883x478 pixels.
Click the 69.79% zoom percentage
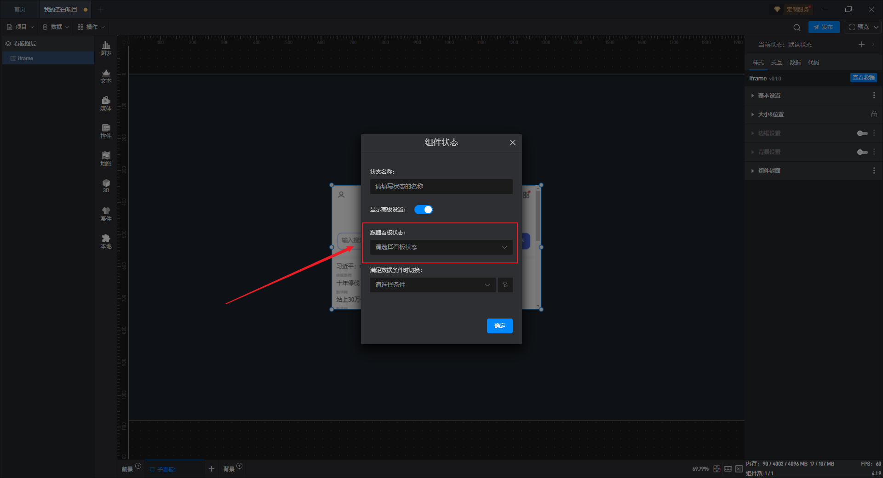(700, 469)
